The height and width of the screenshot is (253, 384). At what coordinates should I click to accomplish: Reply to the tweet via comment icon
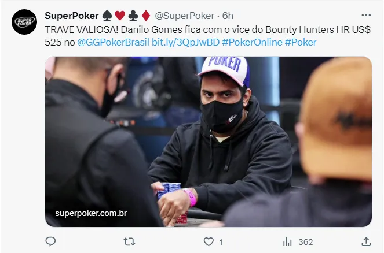51,241
